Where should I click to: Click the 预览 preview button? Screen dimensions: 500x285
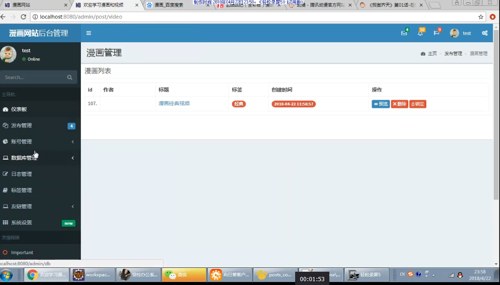point(380,104)
